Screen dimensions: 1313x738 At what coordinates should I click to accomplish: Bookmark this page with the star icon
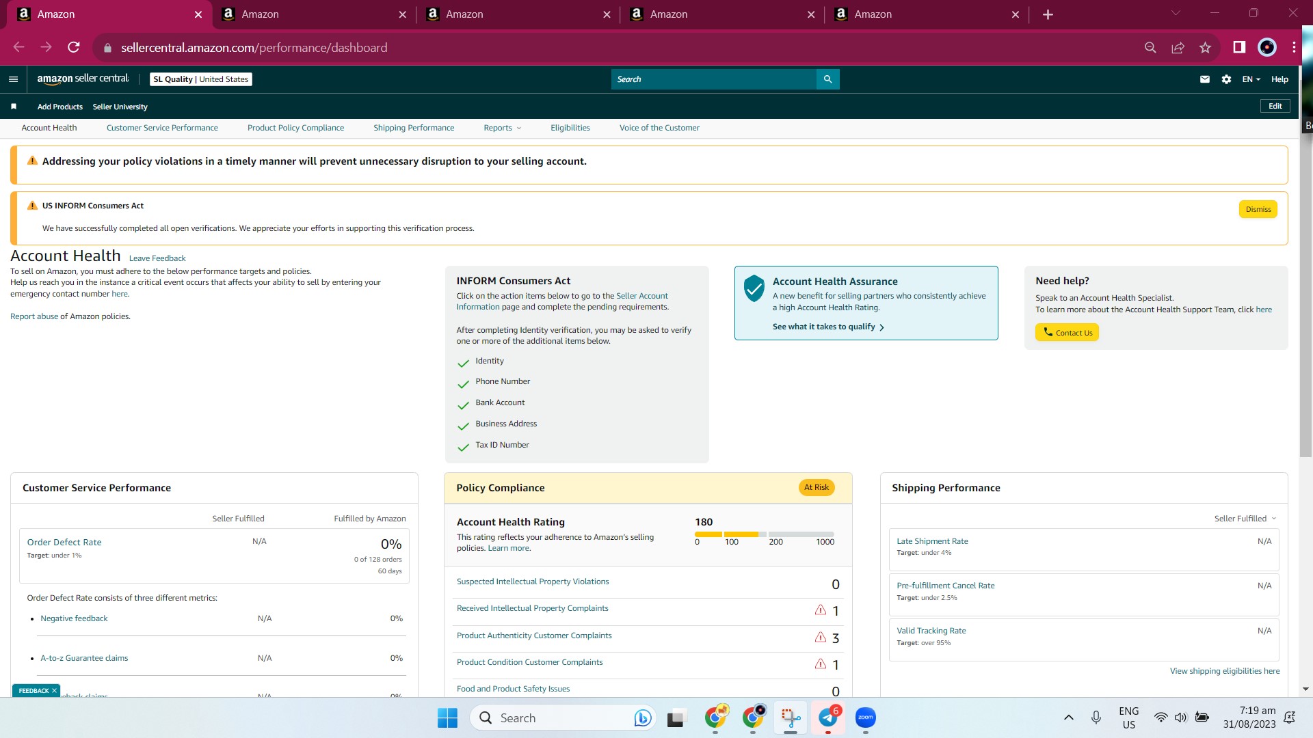pos(1205,47)
